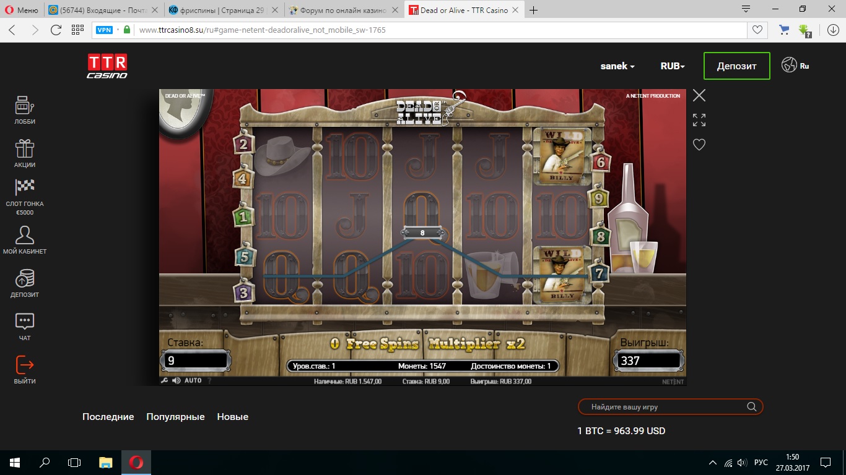Open the Lobby from the sidebar
Screen dimensions: 846x475
click(x=25, y=110)
